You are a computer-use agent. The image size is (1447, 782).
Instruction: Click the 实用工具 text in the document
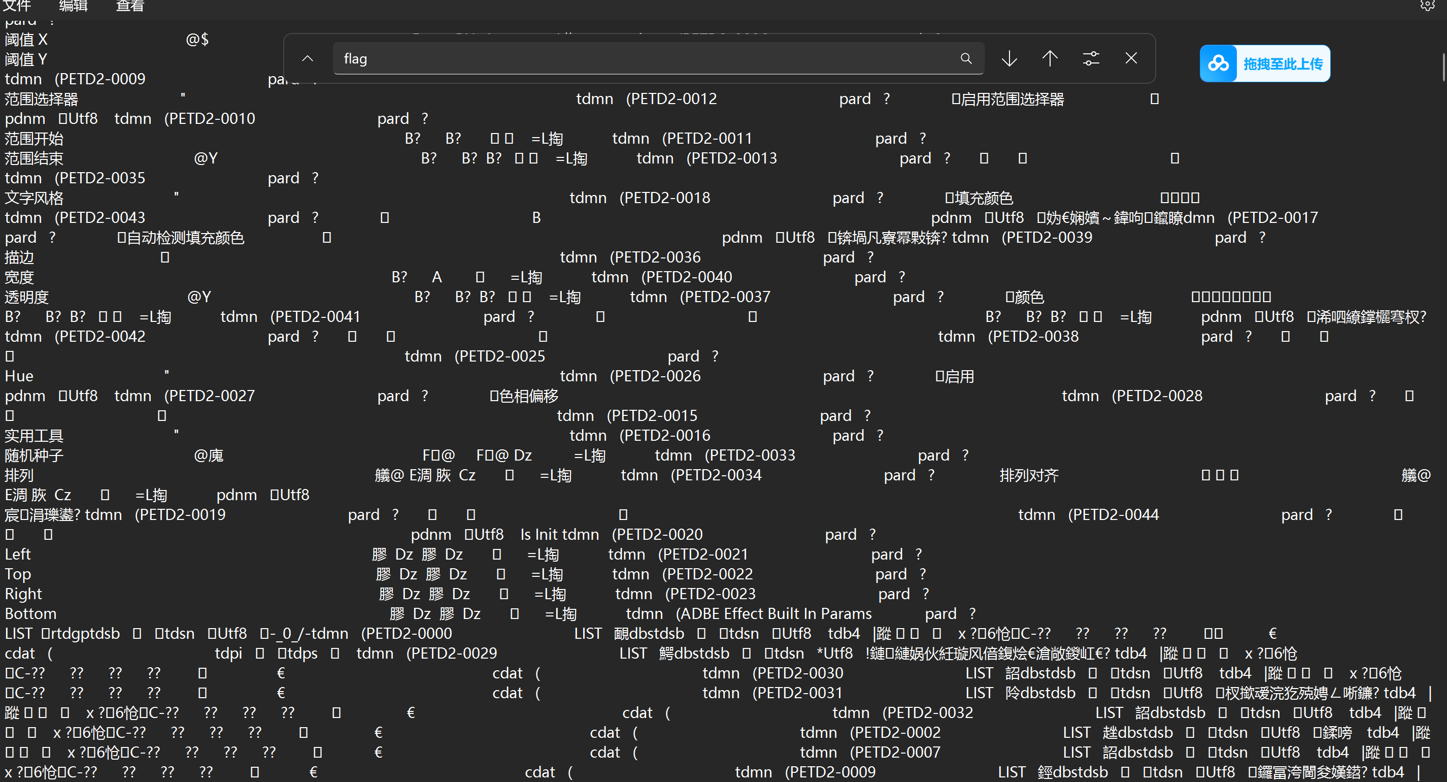coord(33,435)
